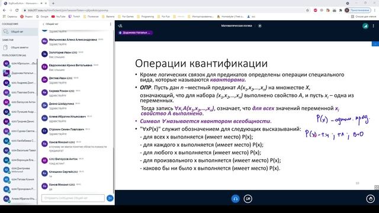Go back in the browser
Viewport: 379px width, 213px height.
[4, 10]
